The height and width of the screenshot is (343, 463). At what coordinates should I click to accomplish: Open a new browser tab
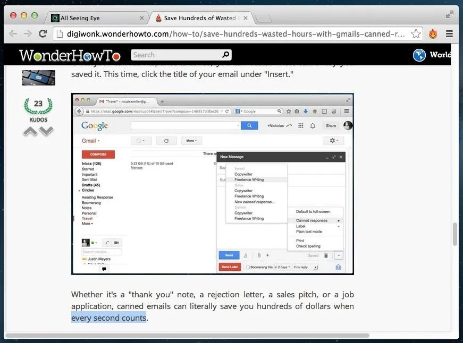(x=263, y=18)
